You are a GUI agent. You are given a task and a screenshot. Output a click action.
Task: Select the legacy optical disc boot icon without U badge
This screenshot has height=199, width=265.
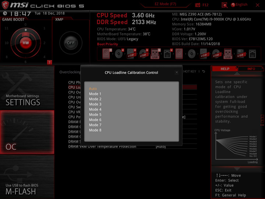click(x=192, y=54)
